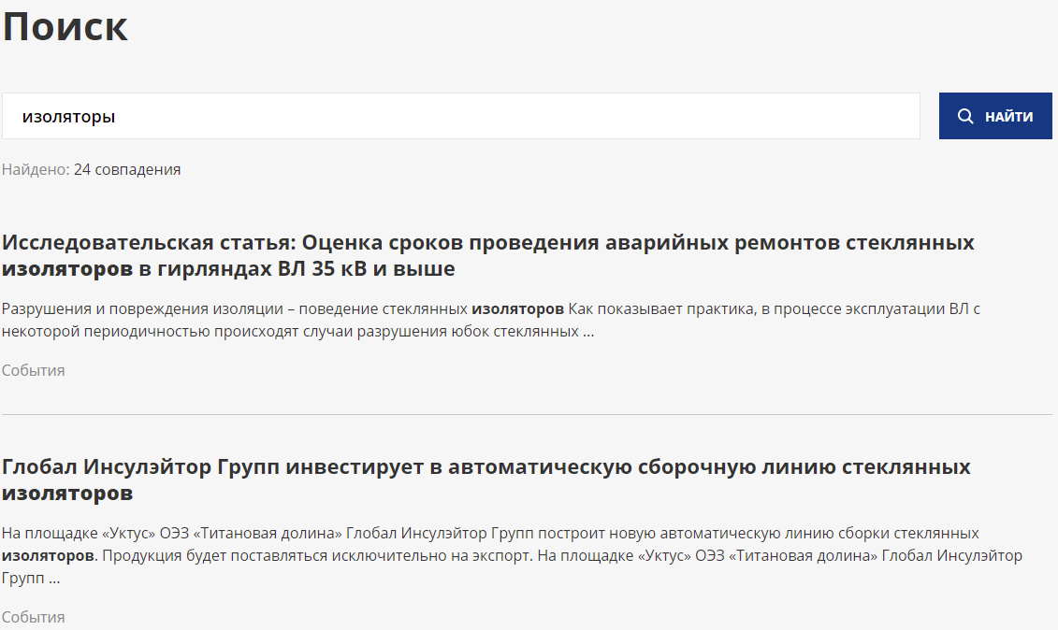Click the Поиск page heading
This screenshot has width=1058, height=630.
[65, 26]
